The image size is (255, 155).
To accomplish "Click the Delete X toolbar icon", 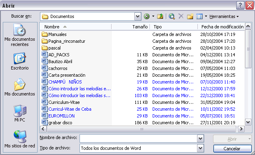I will tap(181, 16).
